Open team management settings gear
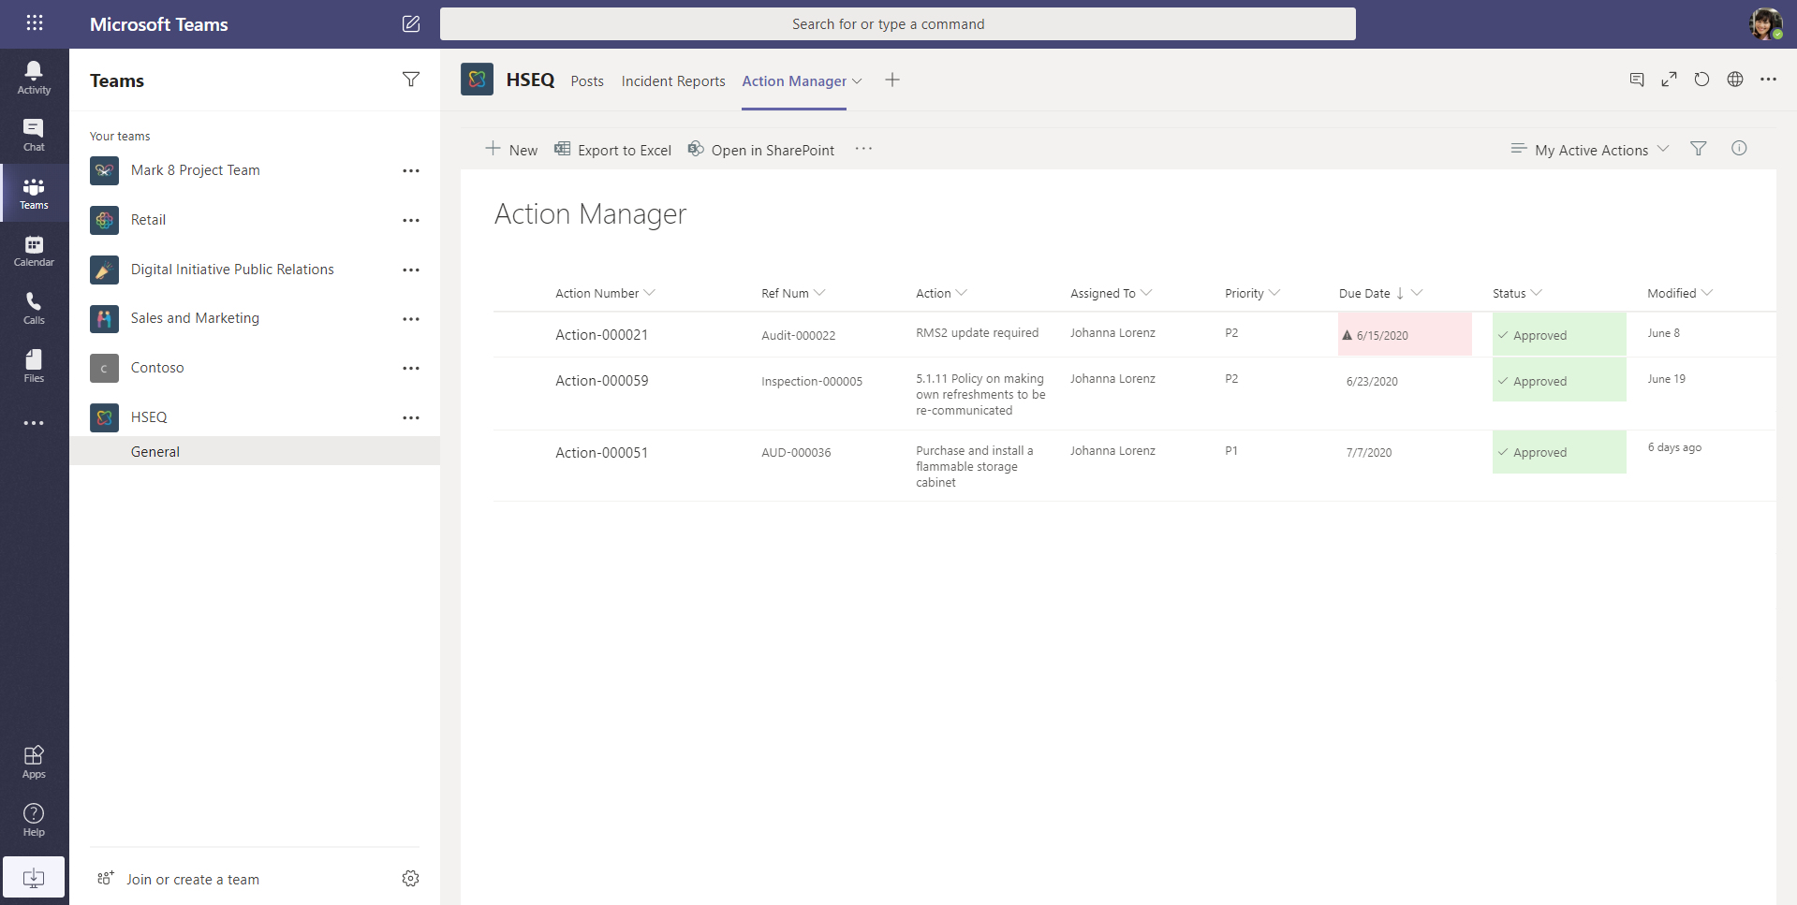The image size is (1797, 905). [410, 878]
